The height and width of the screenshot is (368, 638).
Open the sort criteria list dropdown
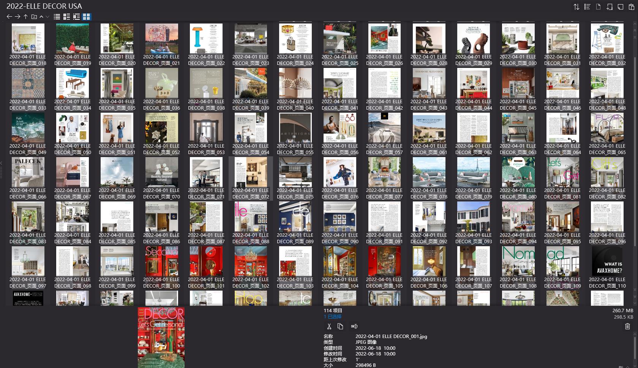(x=587, y=6)
